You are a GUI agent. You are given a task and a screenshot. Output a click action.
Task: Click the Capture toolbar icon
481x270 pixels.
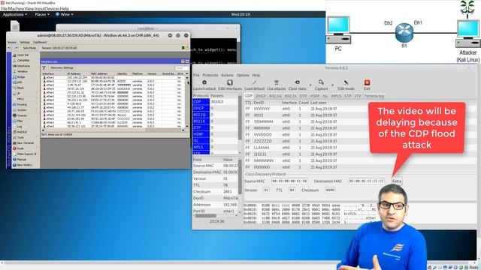(321, 82)
